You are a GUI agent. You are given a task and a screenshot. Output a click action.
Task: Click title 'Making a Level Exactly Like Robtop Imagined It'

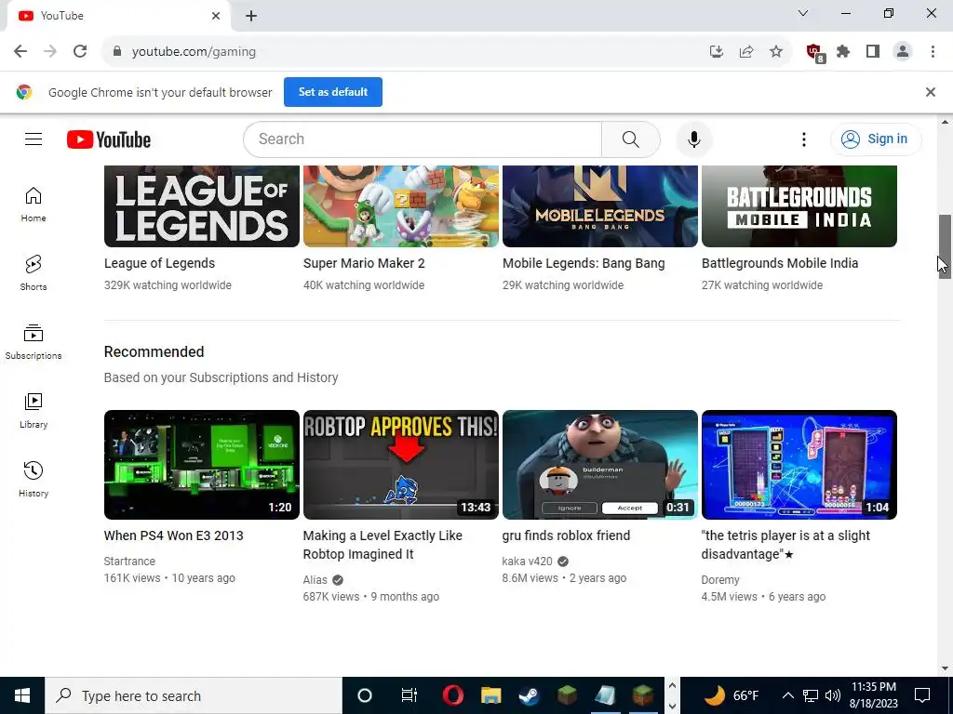(383, 545)
